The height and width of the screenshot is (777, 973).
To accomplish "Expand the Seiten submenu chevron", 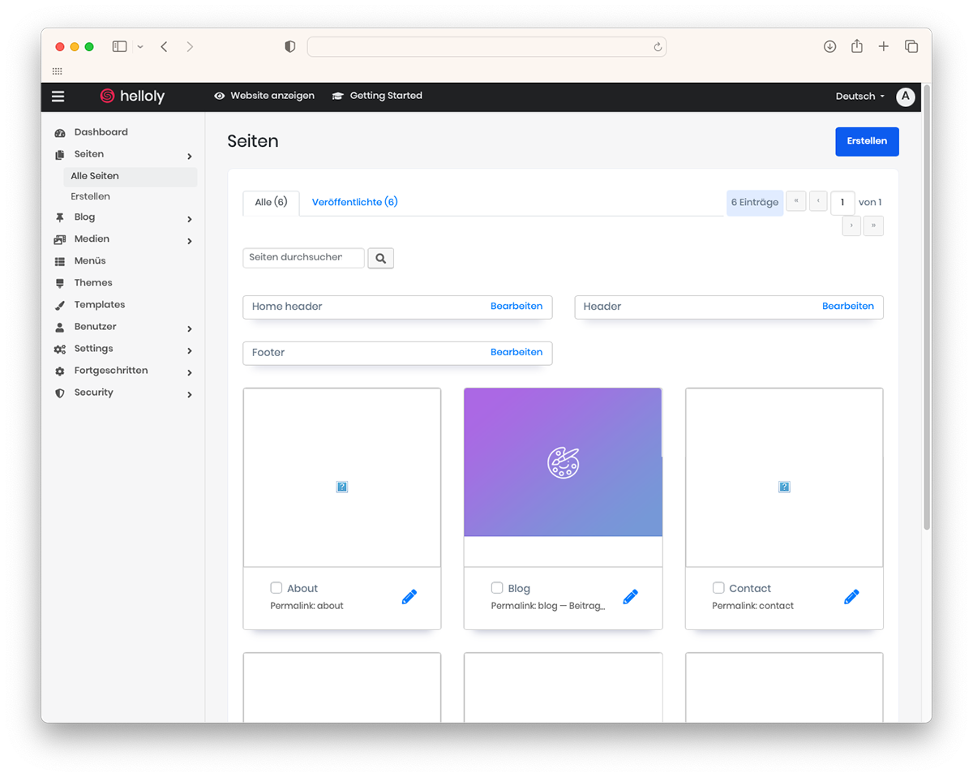I will coord(190,156).
